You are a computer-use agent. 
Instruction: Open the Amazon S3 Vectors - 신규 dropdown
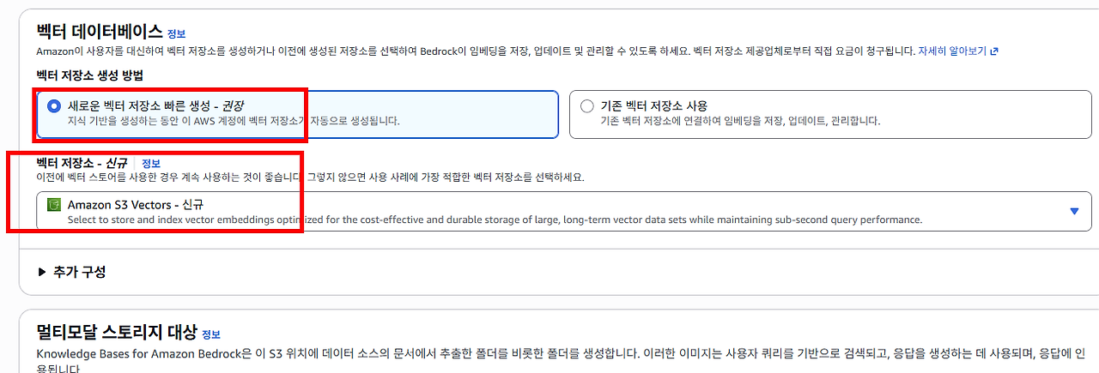coord(564,211)
